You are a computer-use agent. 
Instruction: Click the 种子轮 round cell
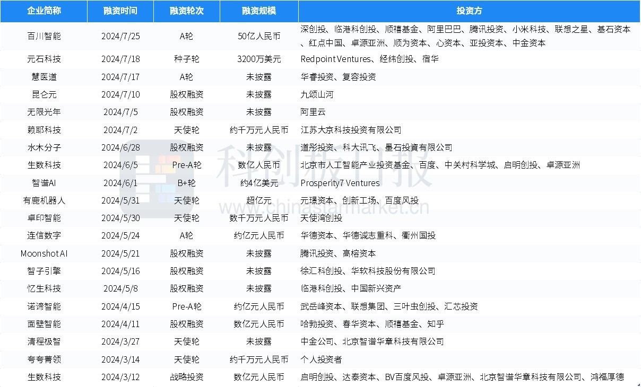pyautogui.click(x=187, y=59)
